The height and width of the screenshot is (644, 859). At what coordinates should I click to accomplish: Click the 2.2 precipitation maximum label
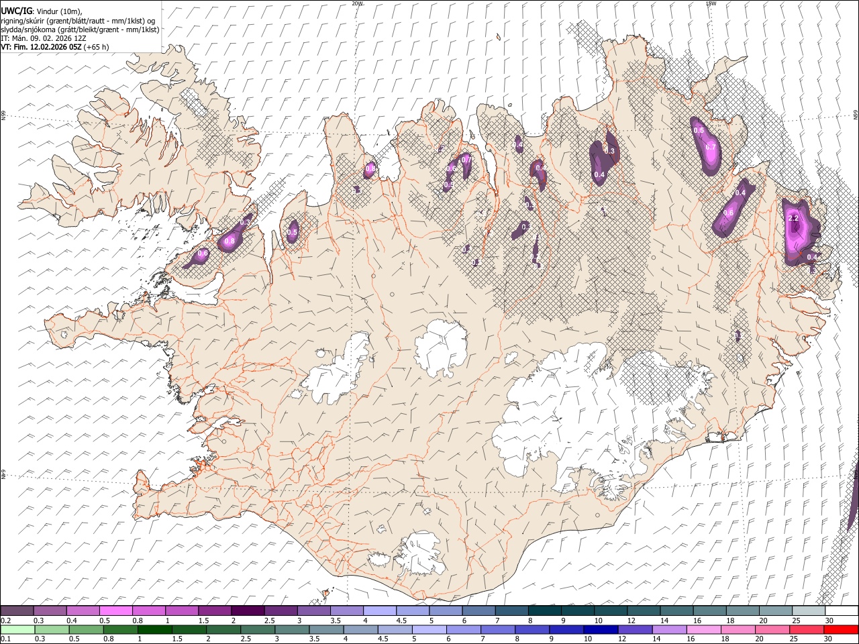[x=793, y=219]
